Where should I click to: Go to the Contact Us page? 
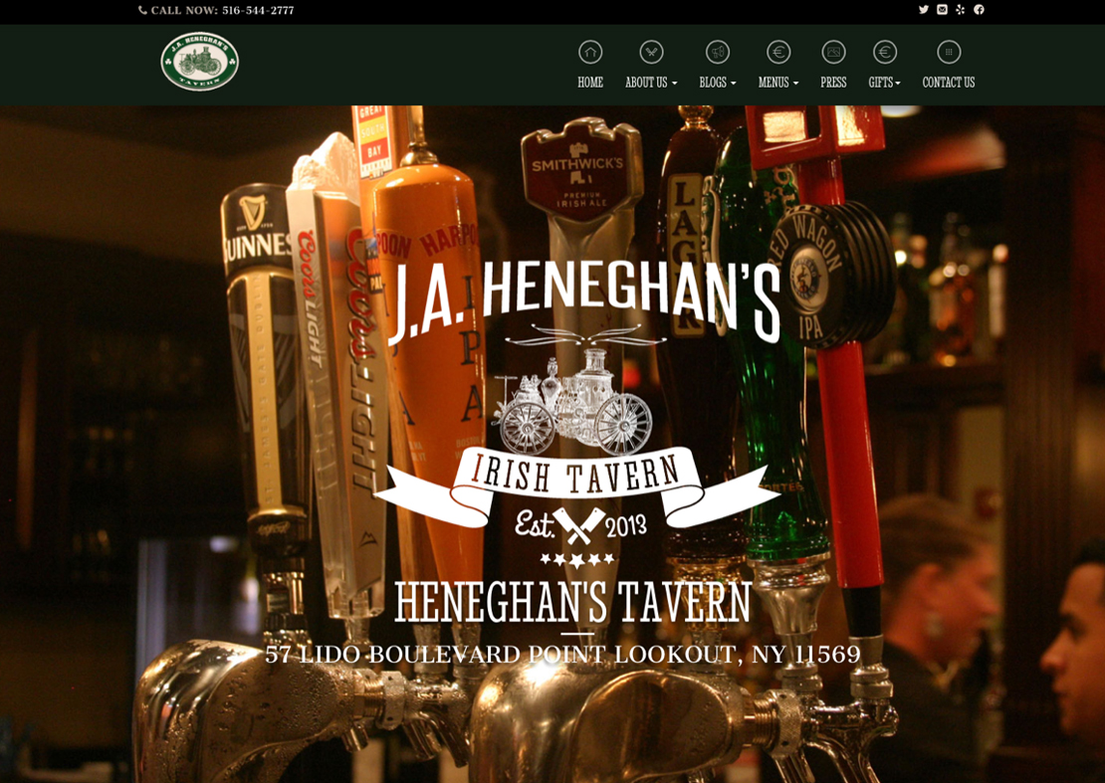coord(948,84)
